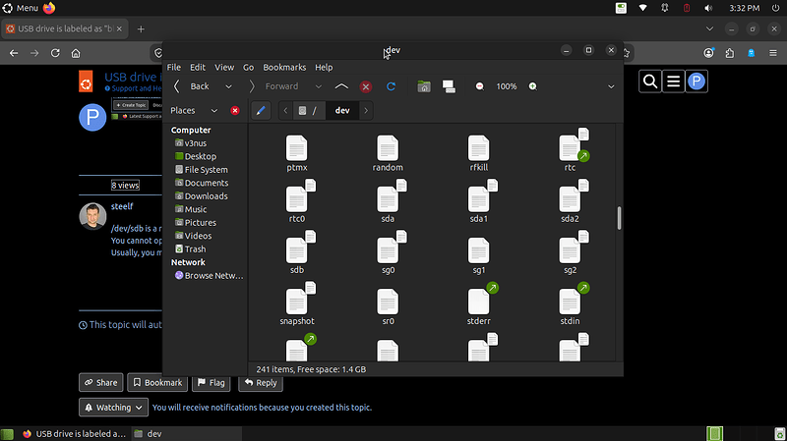Viewport: 787px width, 441px height.
Task: Click the Flag button on the forum page
Action: (x=212, y=382)
